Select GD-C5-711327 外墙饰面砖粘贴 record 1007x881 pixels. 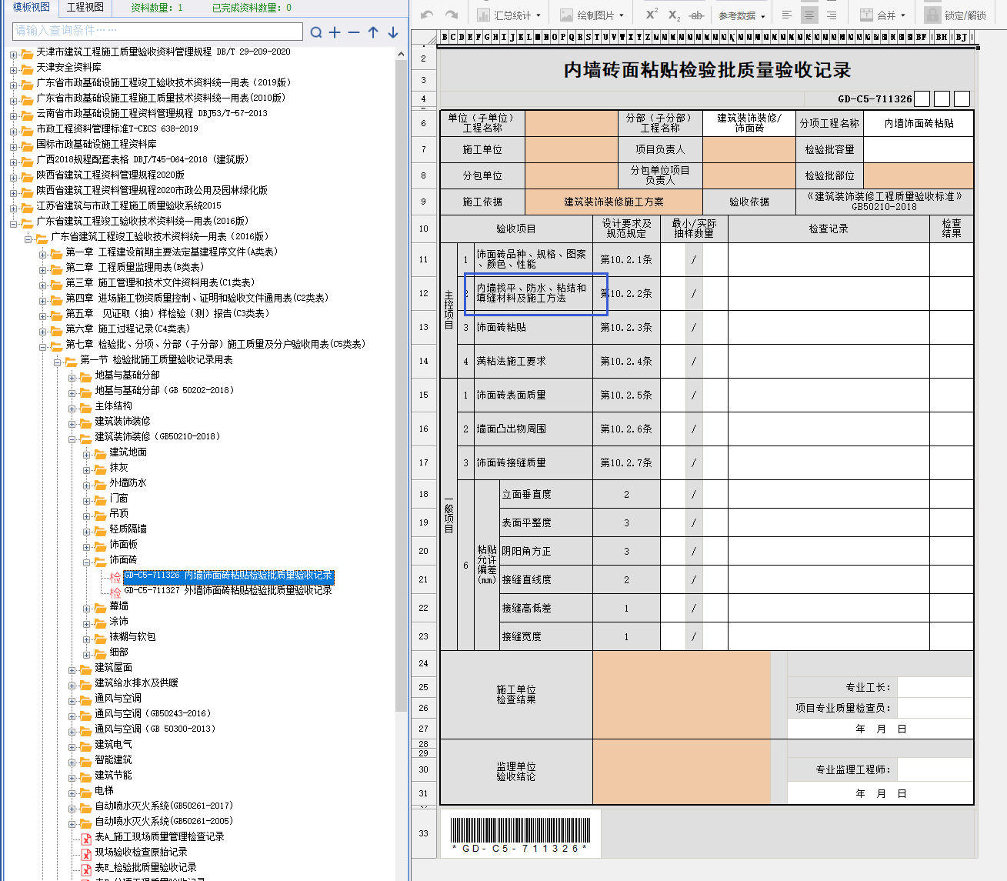(x=228, y=591)
